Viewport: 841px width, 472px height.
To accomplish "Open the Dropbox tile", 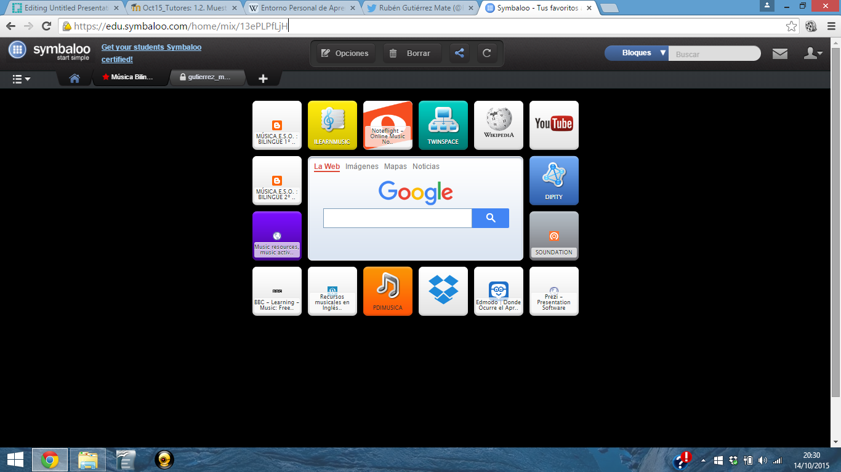I will [x=443, y=291].
